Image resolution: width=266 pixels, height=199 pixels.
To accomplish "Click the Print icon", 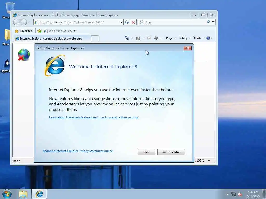I will (x=156, y=38).
